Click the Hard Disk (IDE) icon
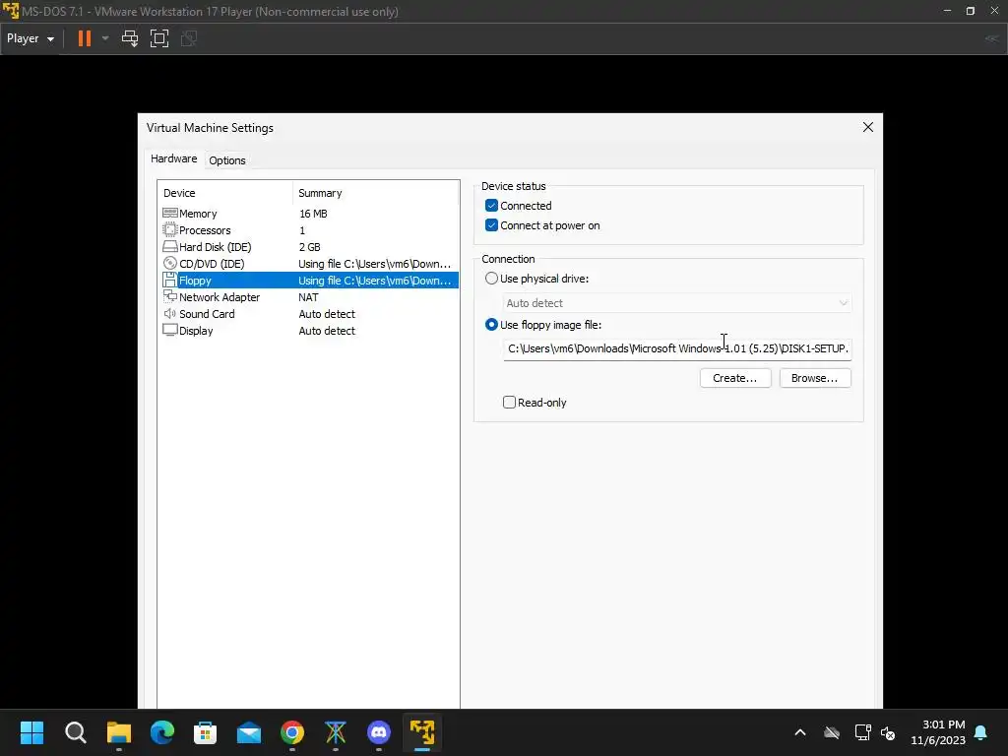Image resolution: width=1008 pixels, height=756 pixels. pos(169,246)
